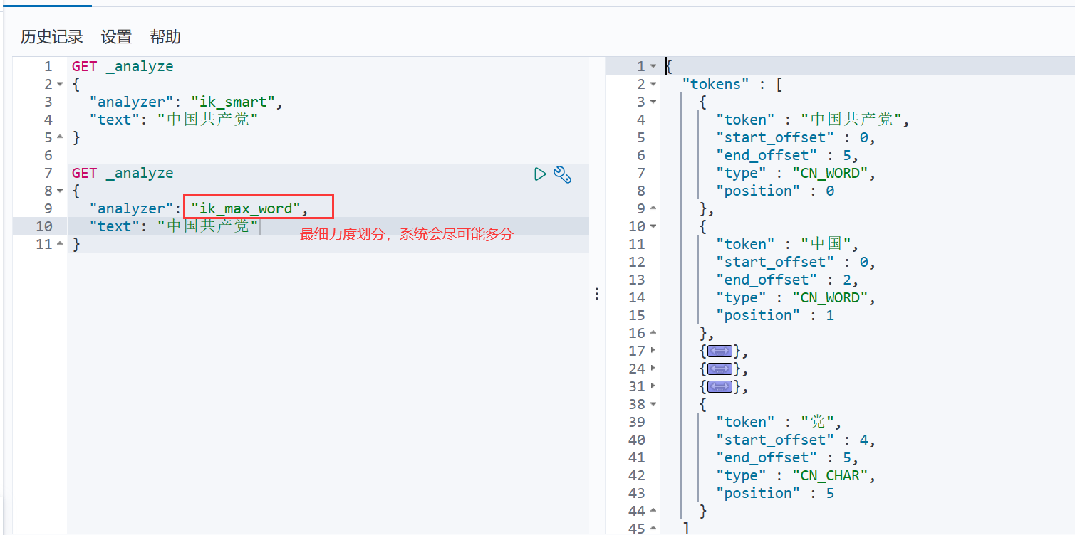The width and height of the screenshot is (1075, 535).
Task: Grab the vertical dots panel divider handle
Action: tap(597, 294)
